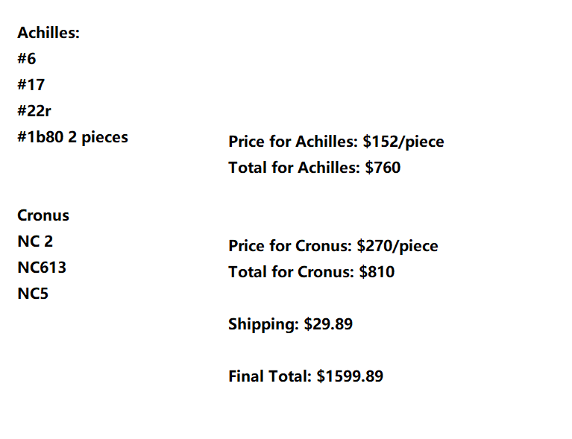Screen dimensions: 572x439
Task: Click the '#22r' item line
Action: tap(34, 112)
